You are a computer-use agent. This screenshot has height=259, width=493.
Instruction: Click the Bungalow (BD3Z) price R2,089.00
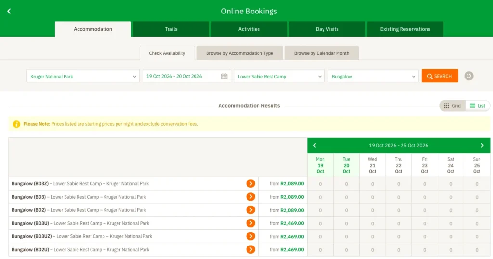292,183
